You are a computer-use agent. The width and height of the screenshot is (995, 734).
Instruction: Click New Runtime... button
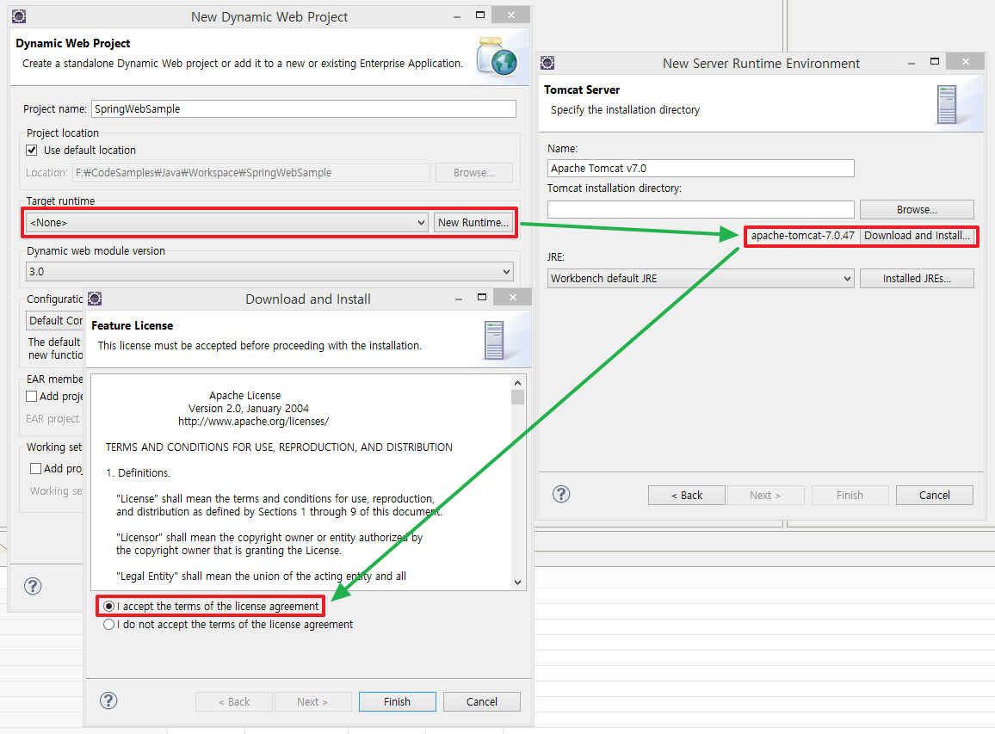pyautogui.click(x=473, y=223)
